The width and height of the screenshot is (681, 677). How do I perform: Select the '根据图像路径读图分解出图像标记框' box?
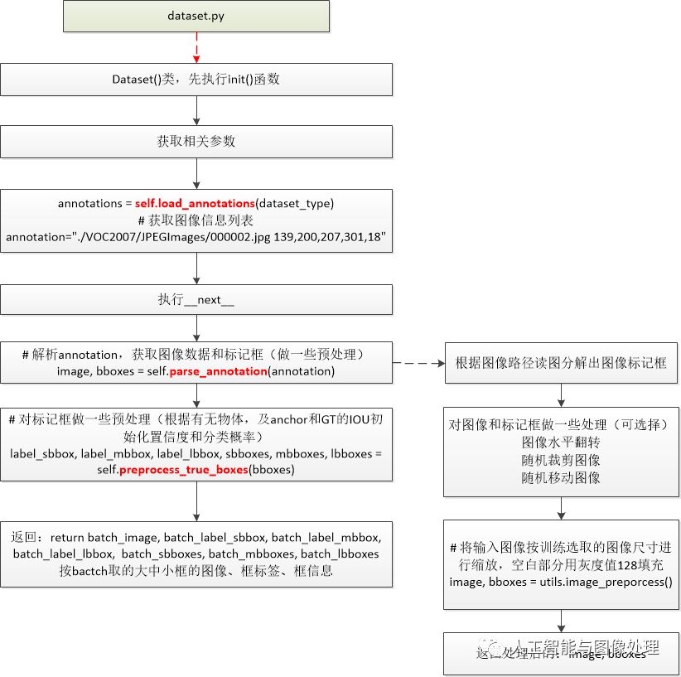tap(561, 363)
